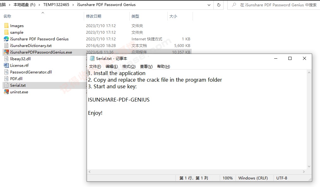Select the Images folder name
Image resolution: width=320 pixels, height=187 pixels.
pyautogui.click(x=17, y=26)
